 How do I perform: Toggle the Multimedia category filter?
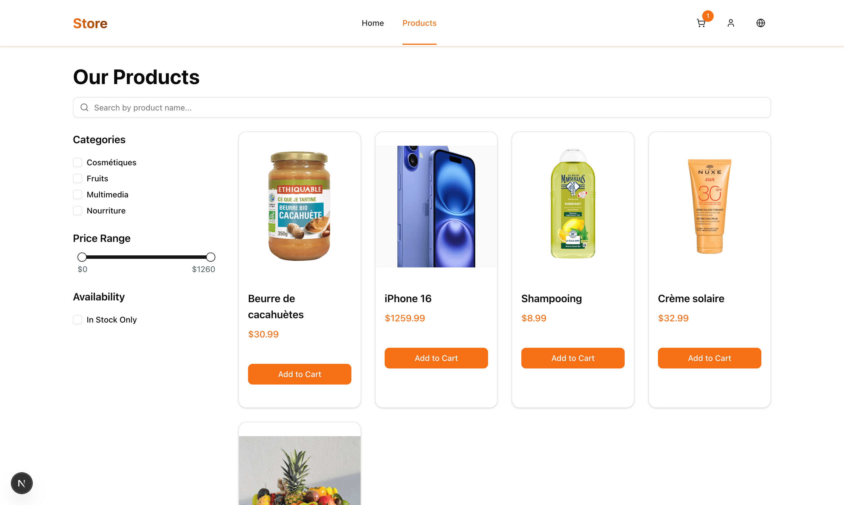coord(77,194)
